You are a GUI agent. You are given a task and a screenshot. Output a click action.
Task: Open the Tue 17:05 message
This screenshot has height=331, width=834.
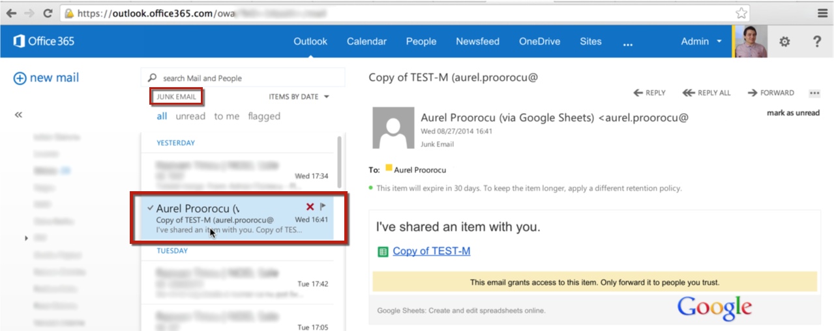pos(237,319)
